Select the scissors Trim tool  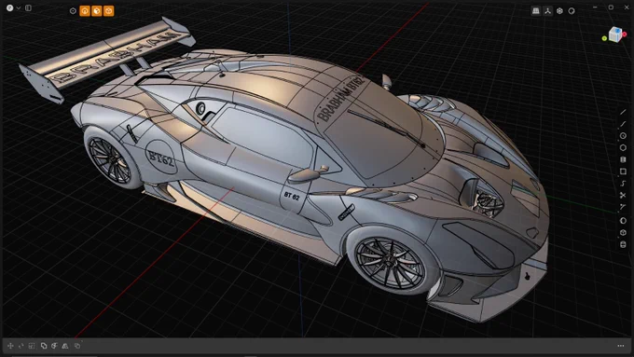[x=623, y=196]
